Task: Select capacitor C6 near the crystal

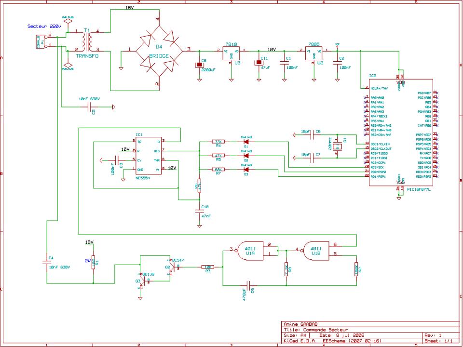Action: click(x=312, y=135)
